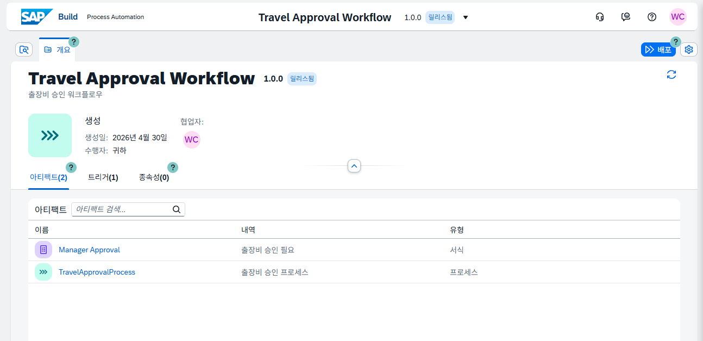Screen dimensions: 703x341
Task: Click the SAP logo
Action: [x=37, y=17]
